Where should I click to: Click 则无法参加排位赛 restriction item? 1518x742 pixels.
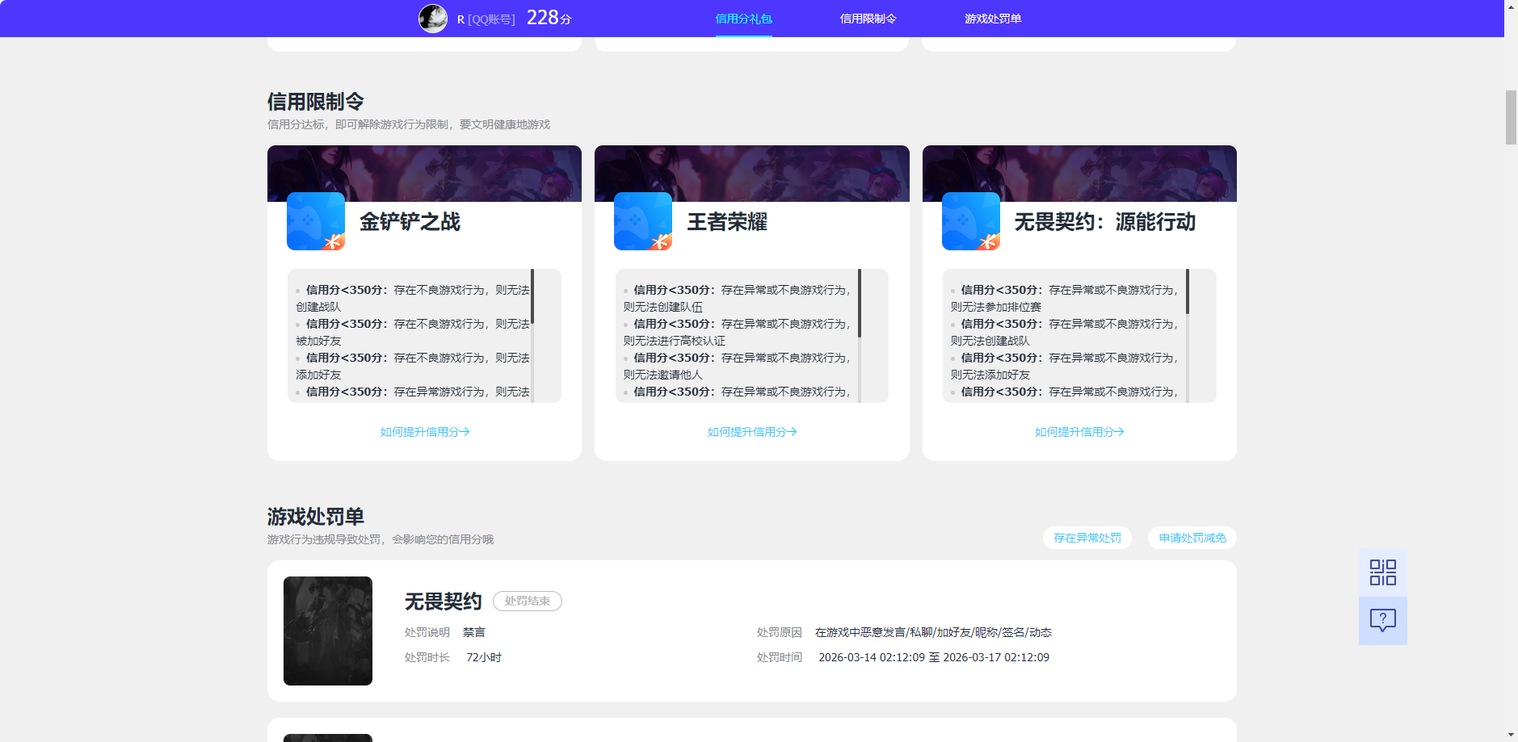pyautogui.click(x=996, y=307)
